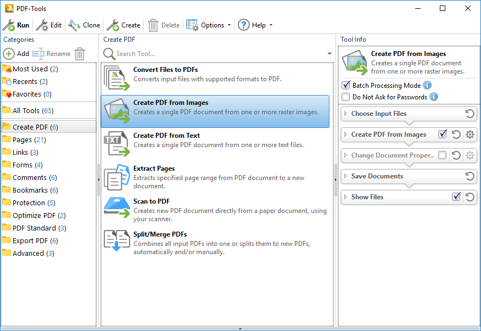Enable the Change Document Properties step checkbox
This screenshot has width=481, height=331.
pos(443,155)
